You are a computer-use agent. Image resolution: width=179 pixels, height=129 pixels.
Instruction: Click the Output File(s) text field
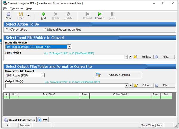coord(65,85)
